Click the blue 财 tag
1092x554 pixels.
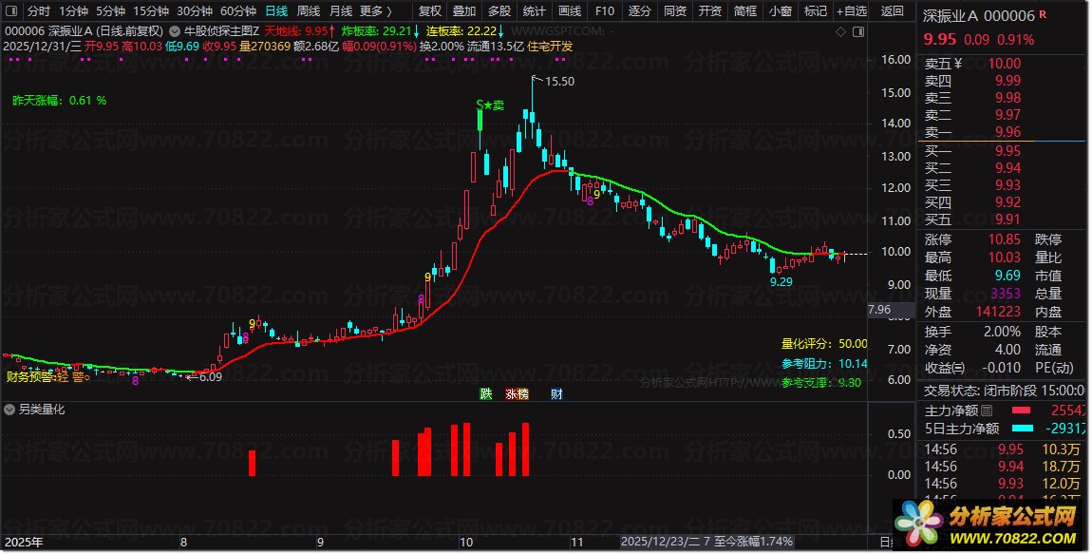pyautogui.click(x=556, y=393)
